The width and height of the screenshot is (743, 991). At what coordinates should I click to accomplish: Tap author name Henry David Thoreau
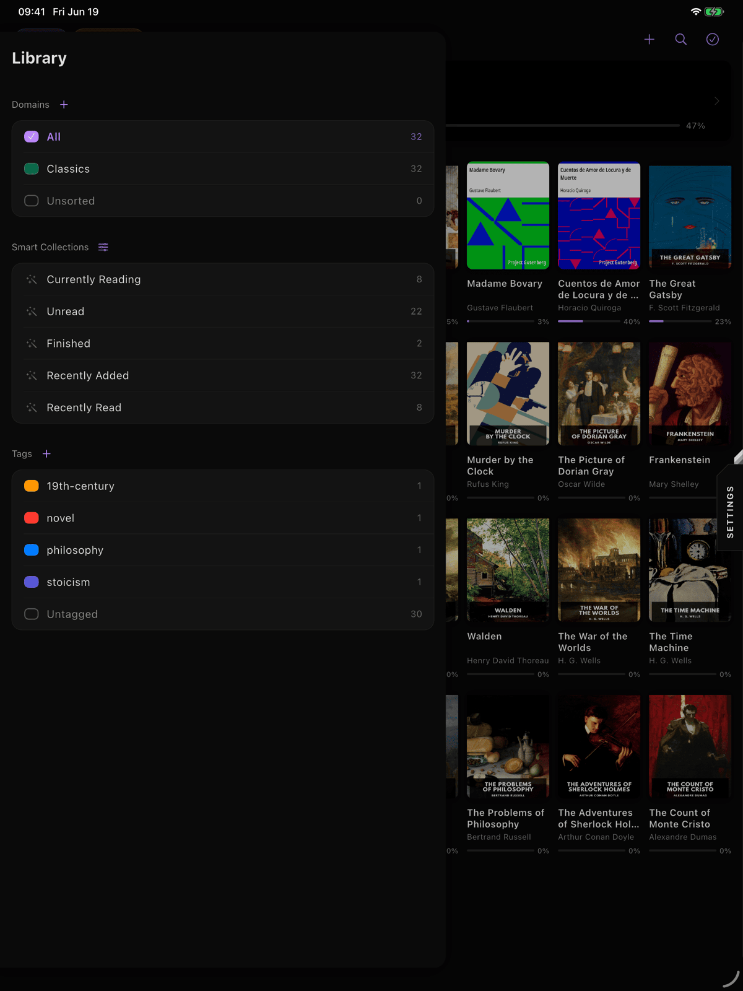click(508, 661)
